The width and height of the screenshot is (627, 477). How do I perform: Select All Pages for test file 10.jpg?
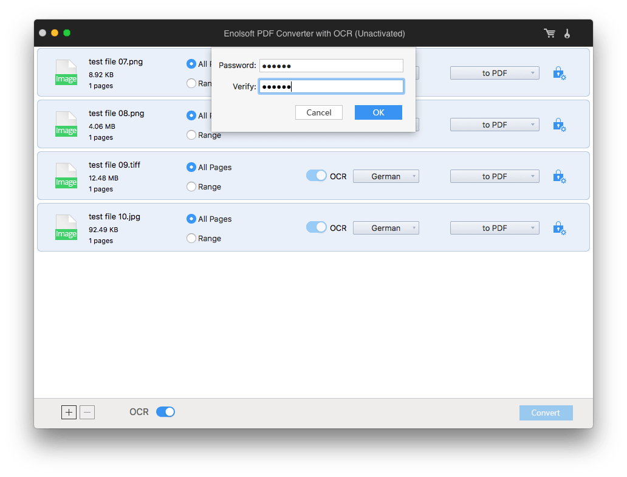point(191,219)
